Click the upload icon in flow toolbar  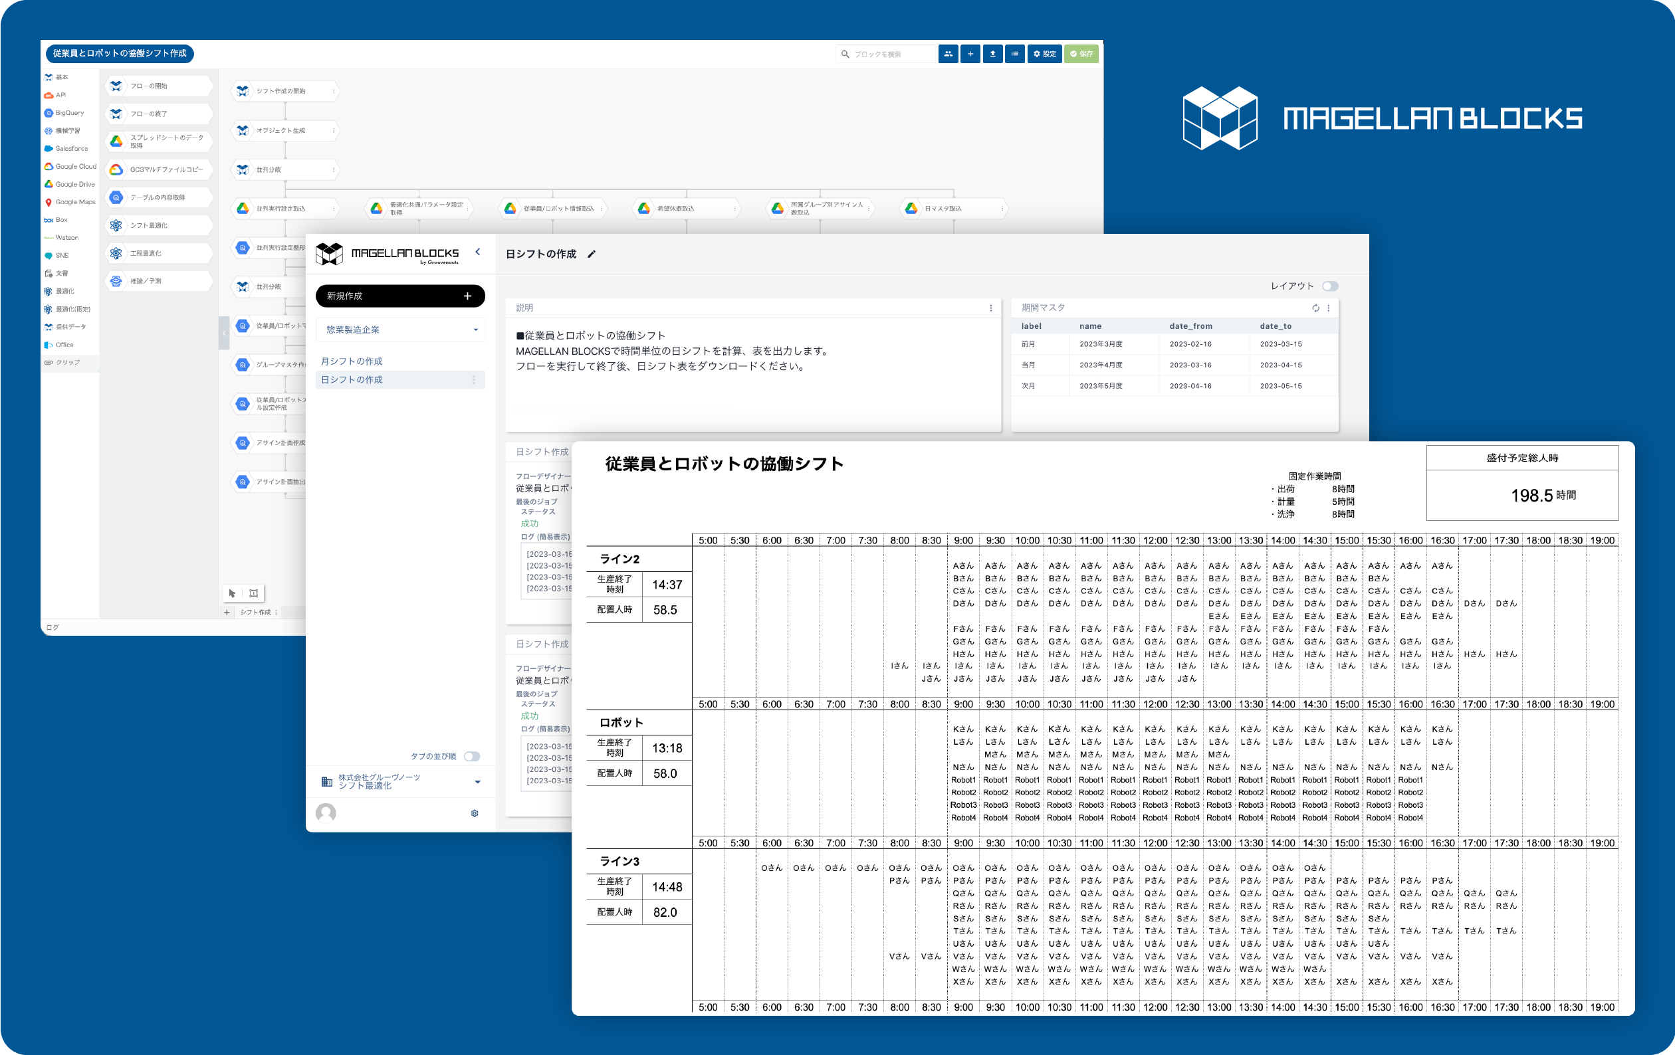click(x=992, y=54)
